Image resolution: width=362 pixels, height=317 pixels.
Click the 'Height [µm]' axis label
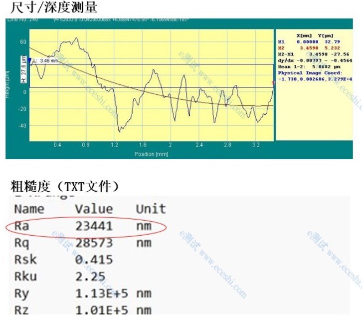7,84
